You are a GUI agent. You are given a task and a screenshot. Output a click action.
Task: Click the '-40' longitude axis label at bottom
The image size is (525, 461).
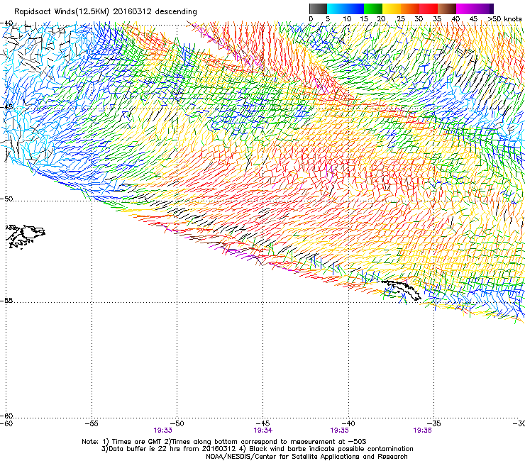(x=348, y=423)
